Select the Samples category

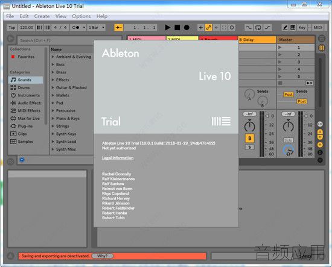[25, 142]
